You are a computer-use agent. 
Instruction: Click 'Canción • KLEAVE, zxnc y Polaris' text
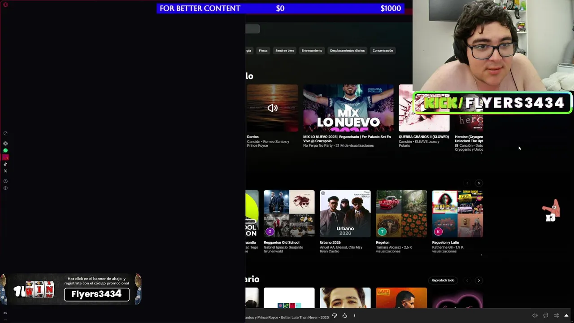(419, 144)
